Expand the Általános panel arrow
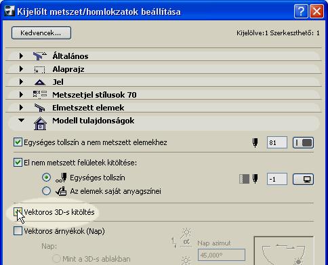 (x=21, y=56)
